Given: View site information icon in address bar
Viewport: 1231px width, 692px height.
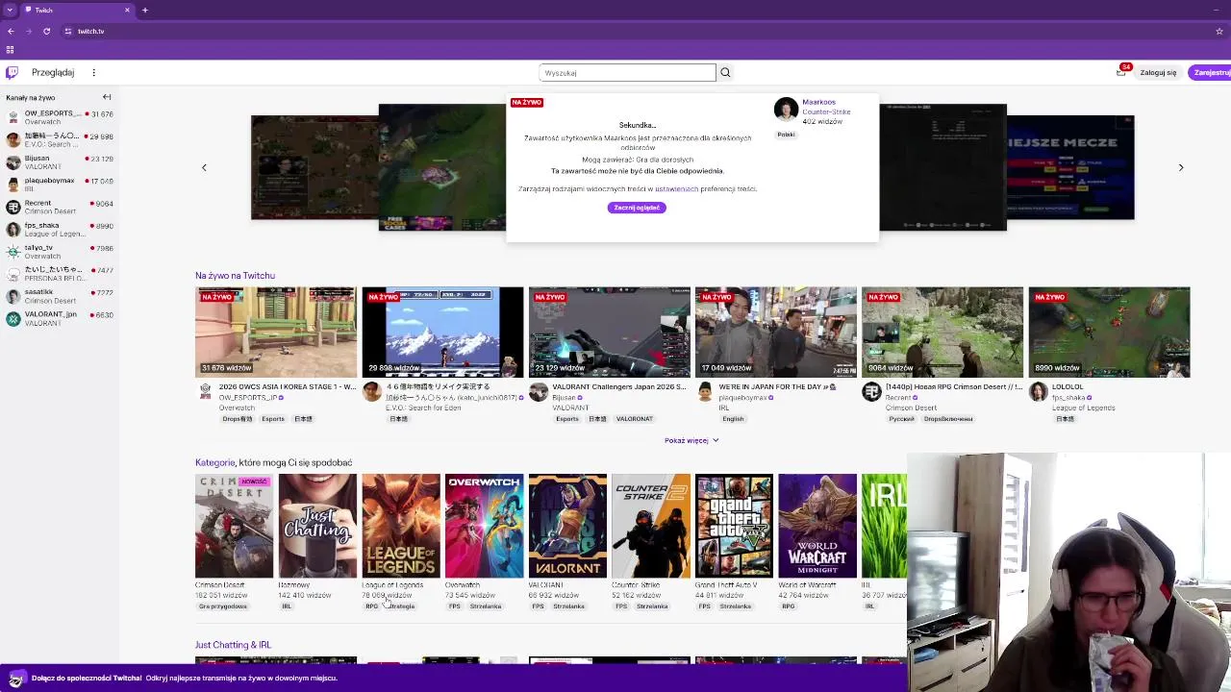Looking at the screenshot, I should [x=68, y=31].
